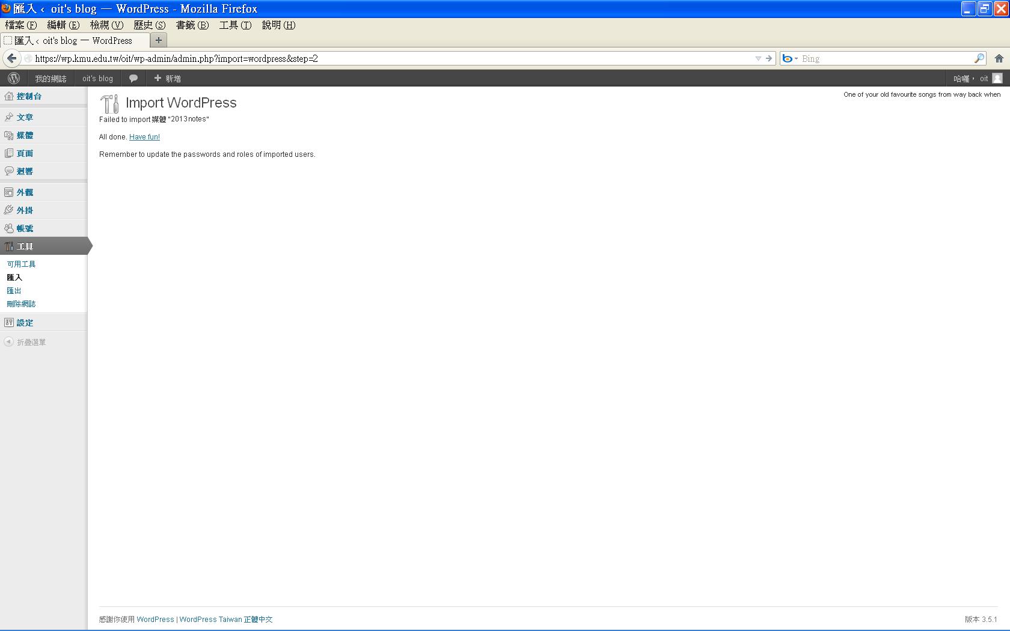This screenshot has height=631, width=1010.
Task: Click the Have fun! link
Action: [144, 137]
